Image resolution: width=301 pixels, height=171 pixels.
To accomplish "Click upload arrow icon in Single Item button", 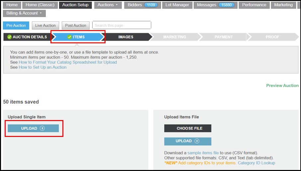I will click(x=42, y=128).
